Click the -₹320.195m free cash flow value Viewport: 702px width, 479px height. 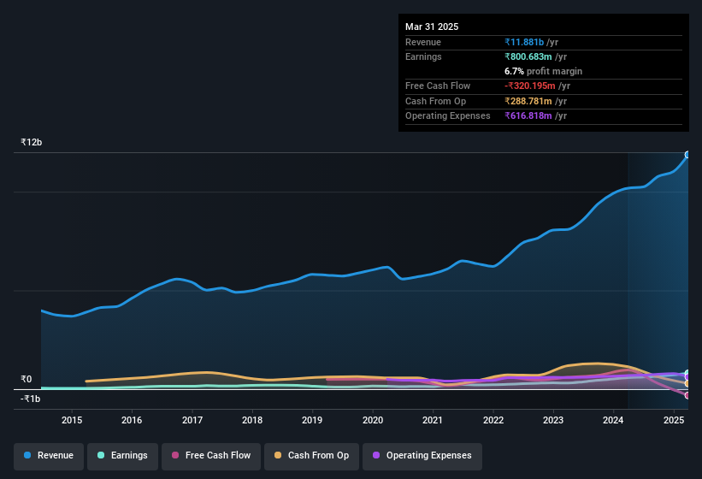tap(530, 86)
